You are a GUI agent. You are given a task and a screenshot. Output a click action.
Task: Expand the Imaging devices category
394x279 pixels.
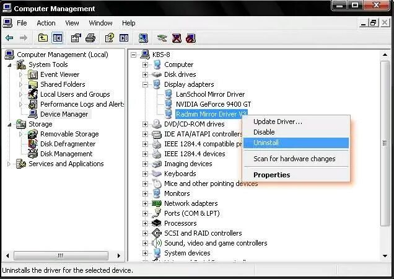tap(145, 164)
